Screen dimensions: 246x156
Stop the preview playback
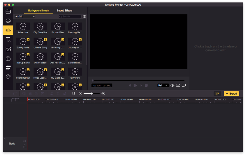[146, 86]
